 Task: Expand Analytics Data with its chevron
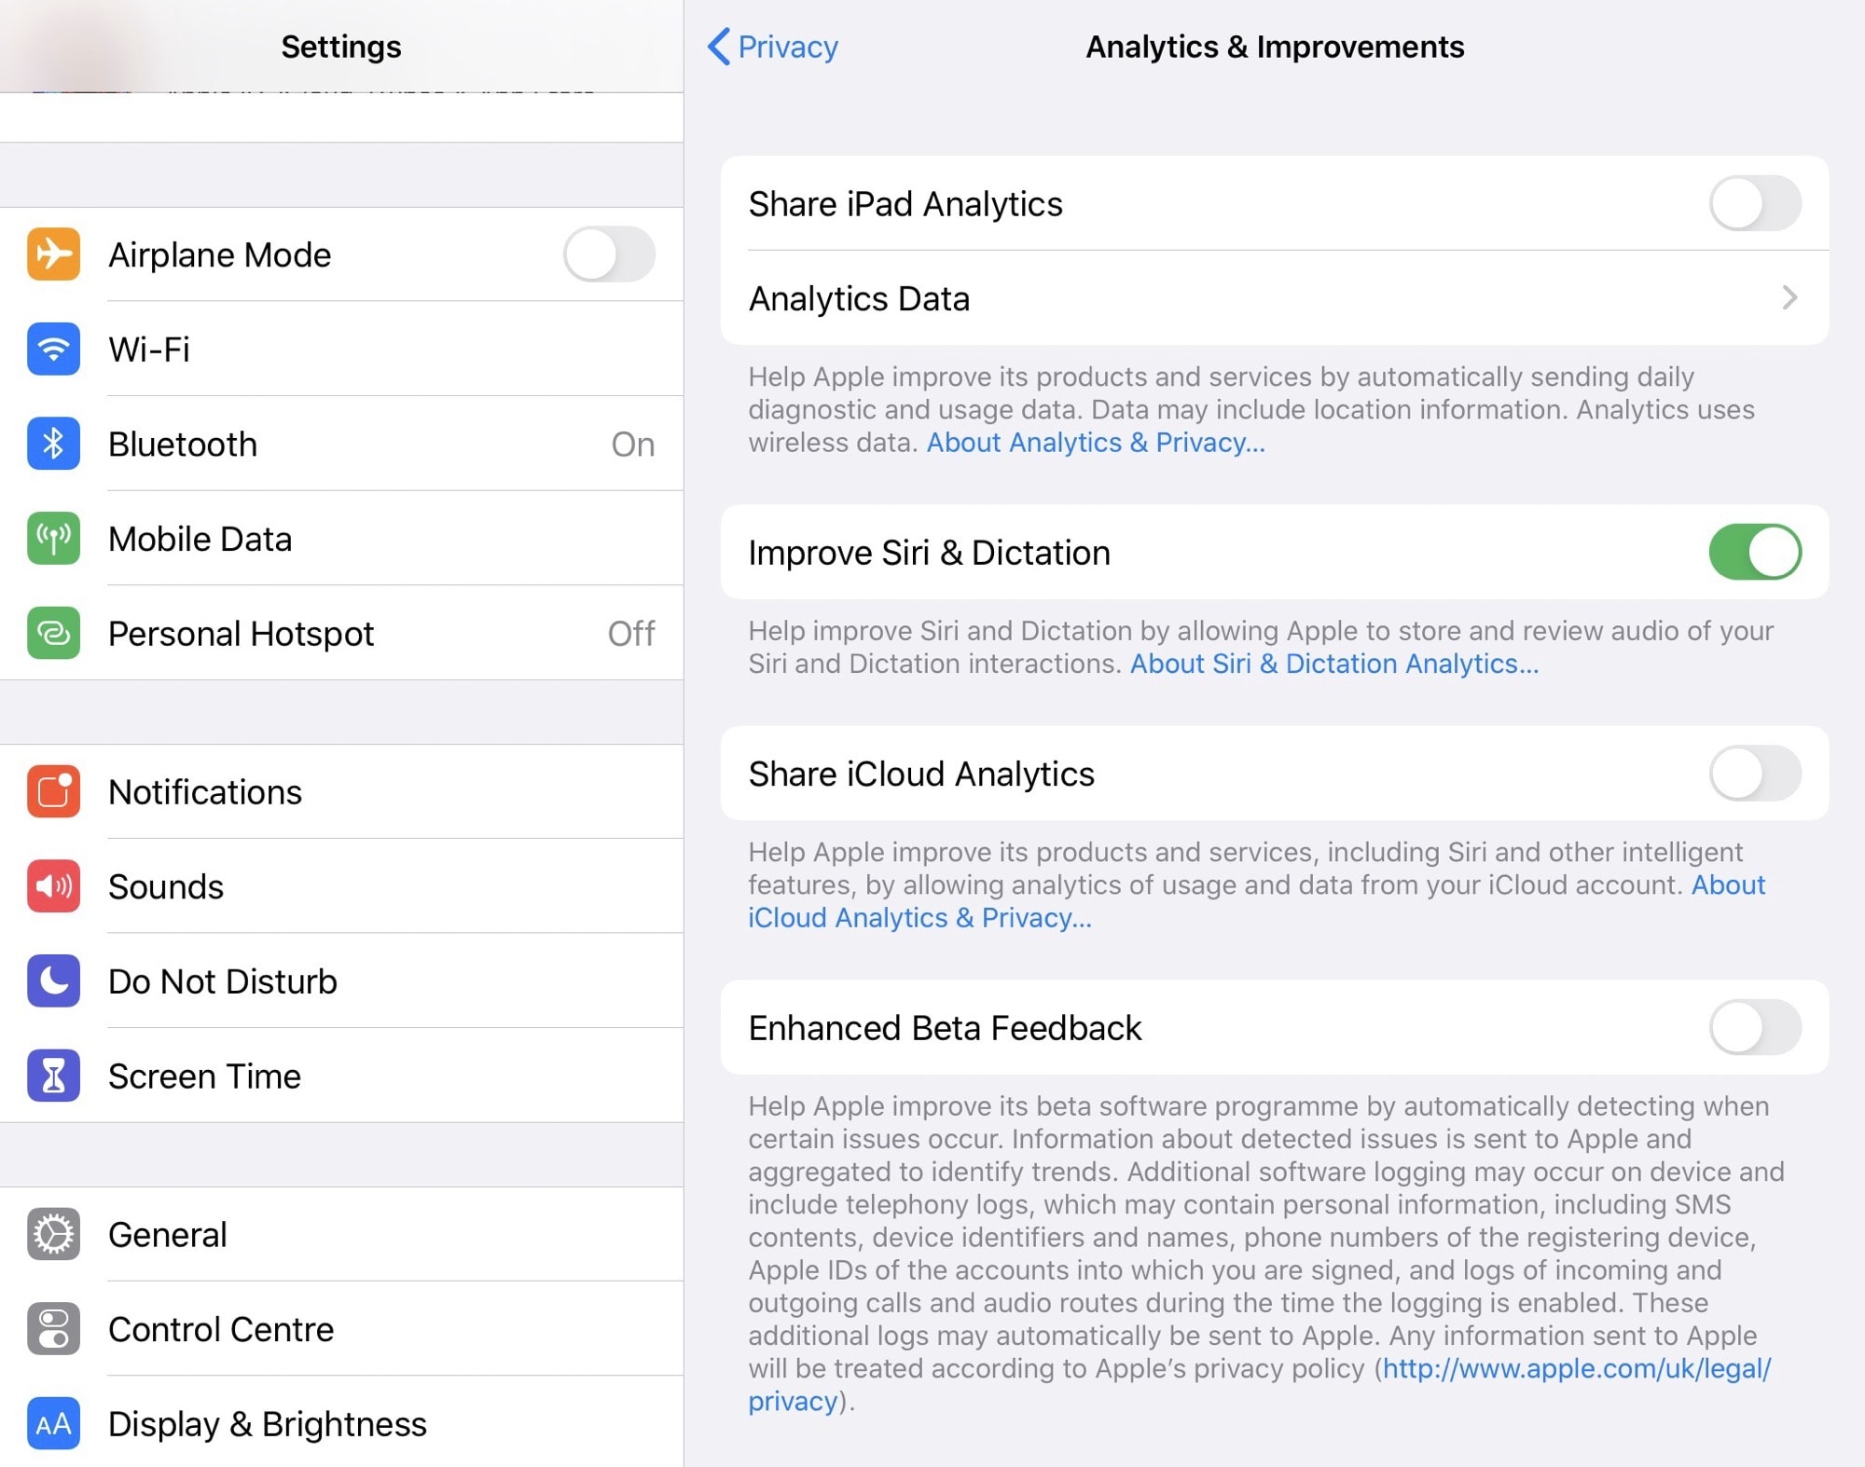point(1789,298)
